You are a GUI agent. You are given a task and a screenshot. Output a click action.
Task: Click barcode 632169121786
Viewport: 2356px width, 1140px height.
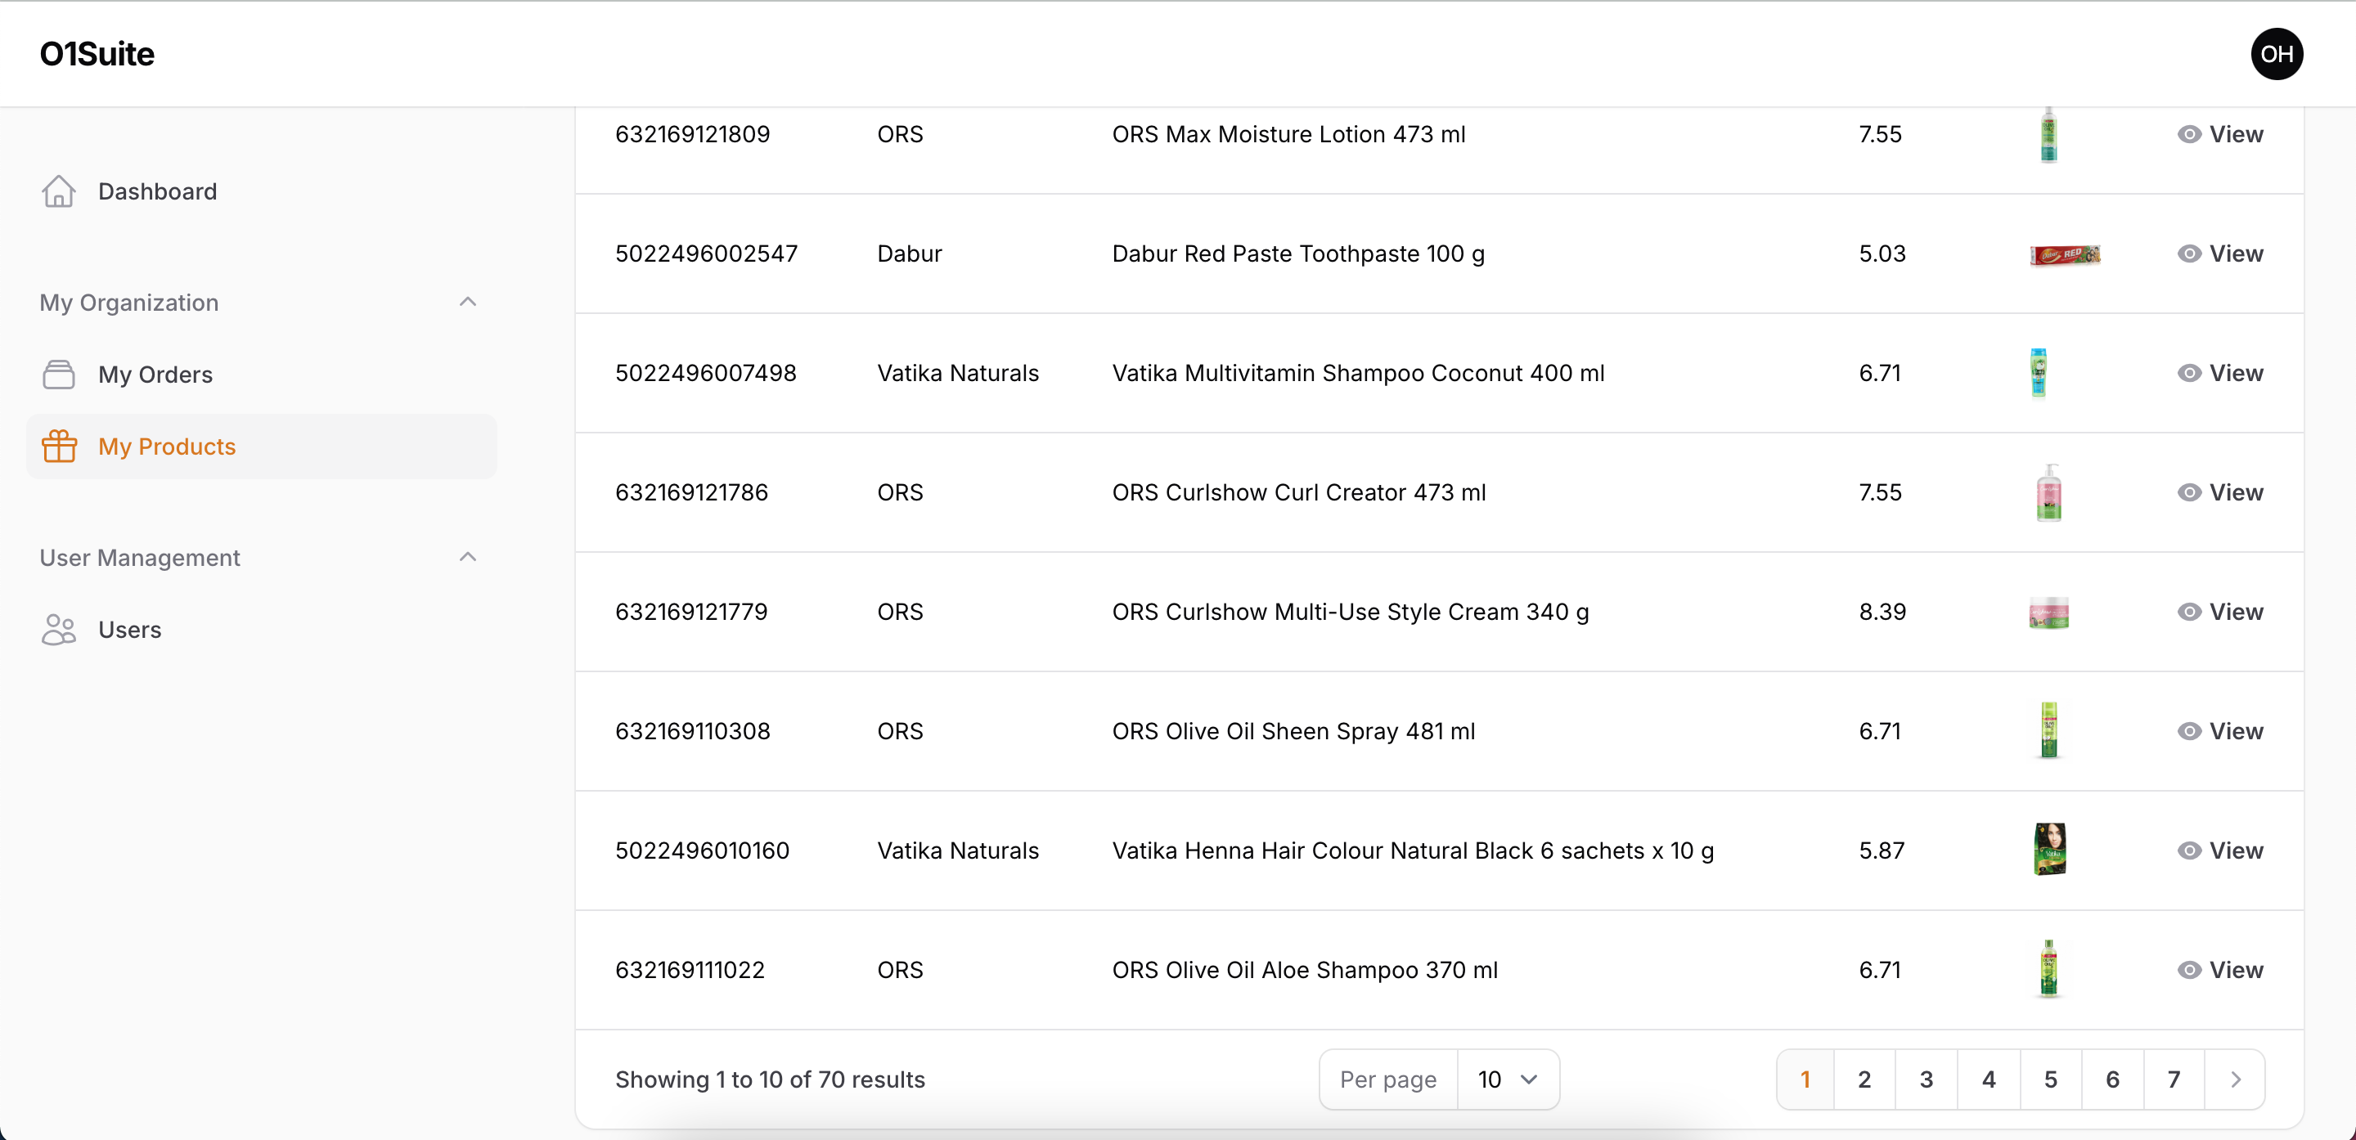click(691, 491)
